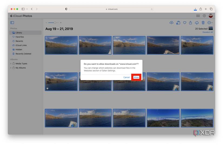This screenshot has width=223, height=145.
Task: Open Safari share menu in browser toolbar
Action: (x=201, y=9)
